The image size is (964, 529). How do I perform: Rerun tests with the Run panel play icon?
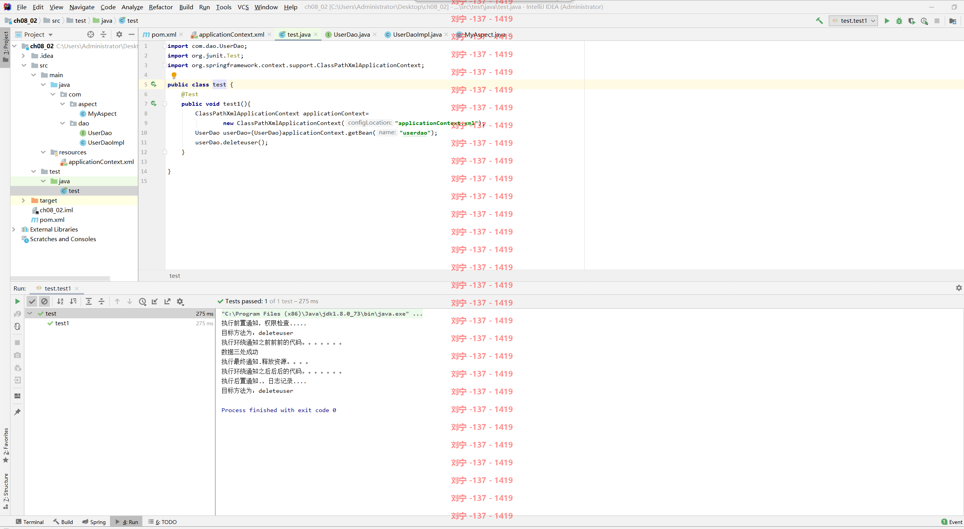coord(17,301)
